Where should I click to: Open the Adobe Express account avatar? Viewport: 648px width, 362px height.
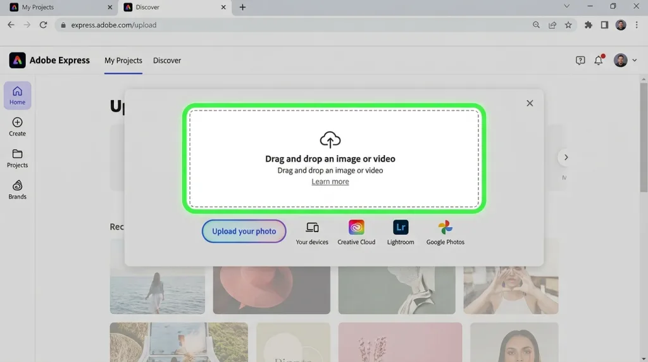pos(620,60)
